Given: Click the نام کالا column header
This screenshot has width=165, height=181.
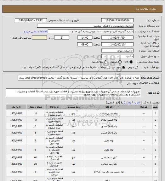Looking at the screenshot, I should [109, 107].
